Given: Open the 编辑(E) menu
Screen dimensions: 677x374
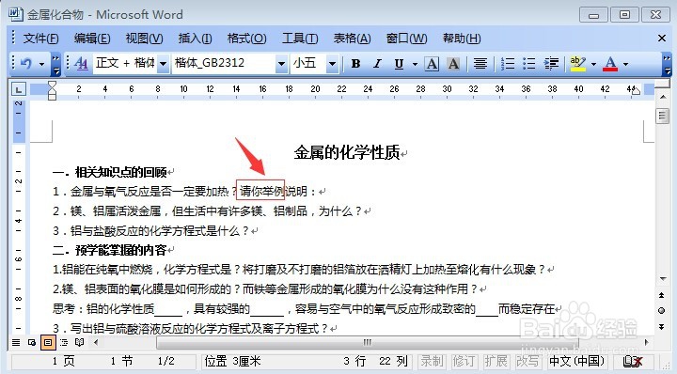Looking at the screenshot, I should pos(92,39).
